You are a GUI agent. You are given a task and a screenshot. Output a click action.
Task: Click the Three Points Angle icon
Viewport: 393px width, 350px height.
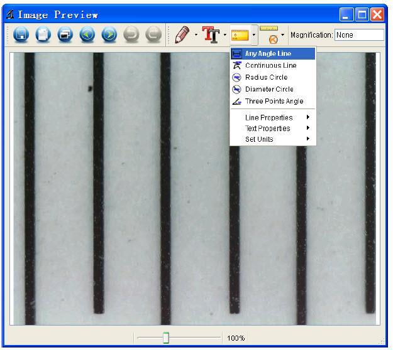(236, 101)
